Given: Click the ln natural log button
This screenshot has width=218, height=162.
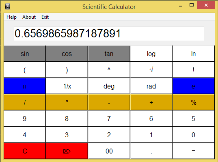Looking at the screenshot, I should [x=193, y=54].
